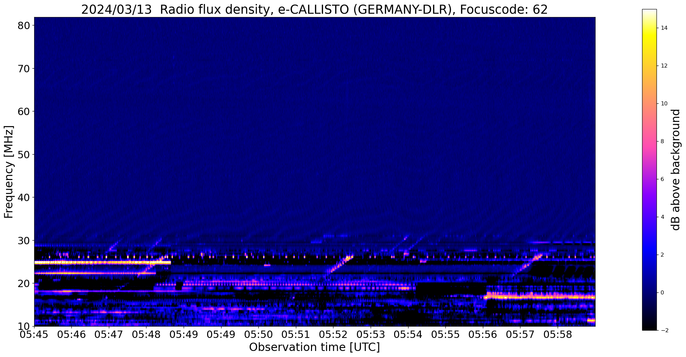Click the 'Observation time [UTC]' x-axis label

[x=314, y=347]
